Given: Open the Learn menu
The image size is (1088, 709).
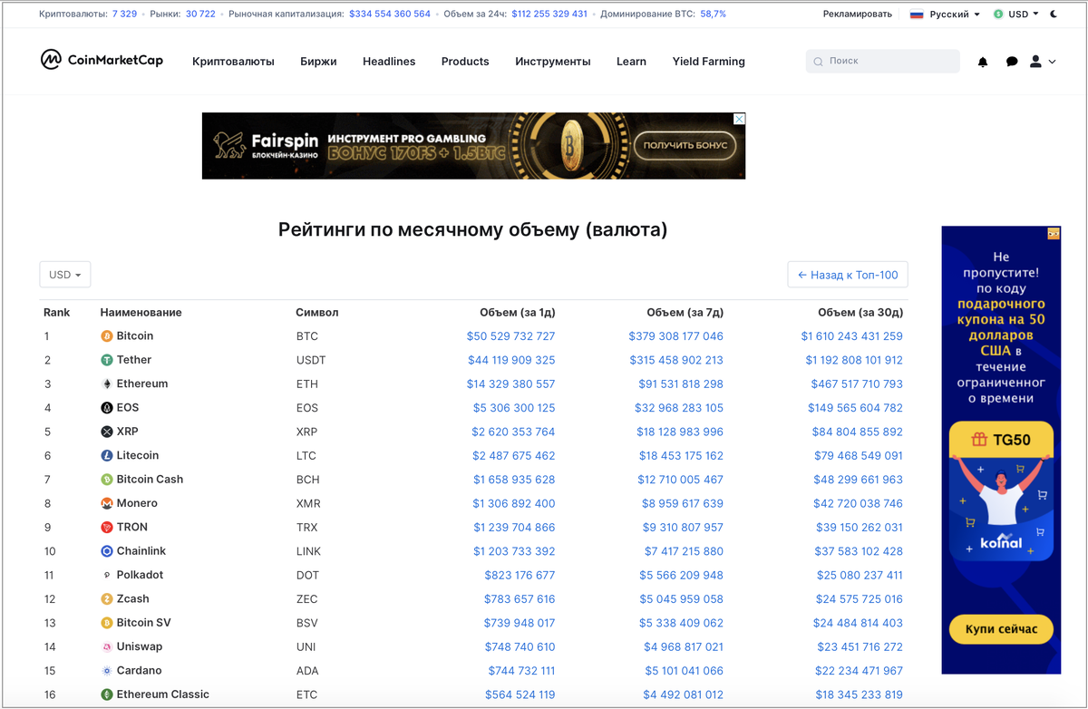Looking at the screenshot, I should coord(631,62).
